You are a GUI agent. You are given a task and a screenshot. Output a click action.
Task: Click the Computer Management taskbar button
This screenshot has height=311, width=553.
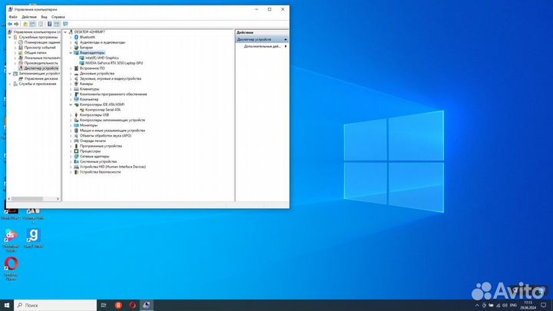(147, 306)
